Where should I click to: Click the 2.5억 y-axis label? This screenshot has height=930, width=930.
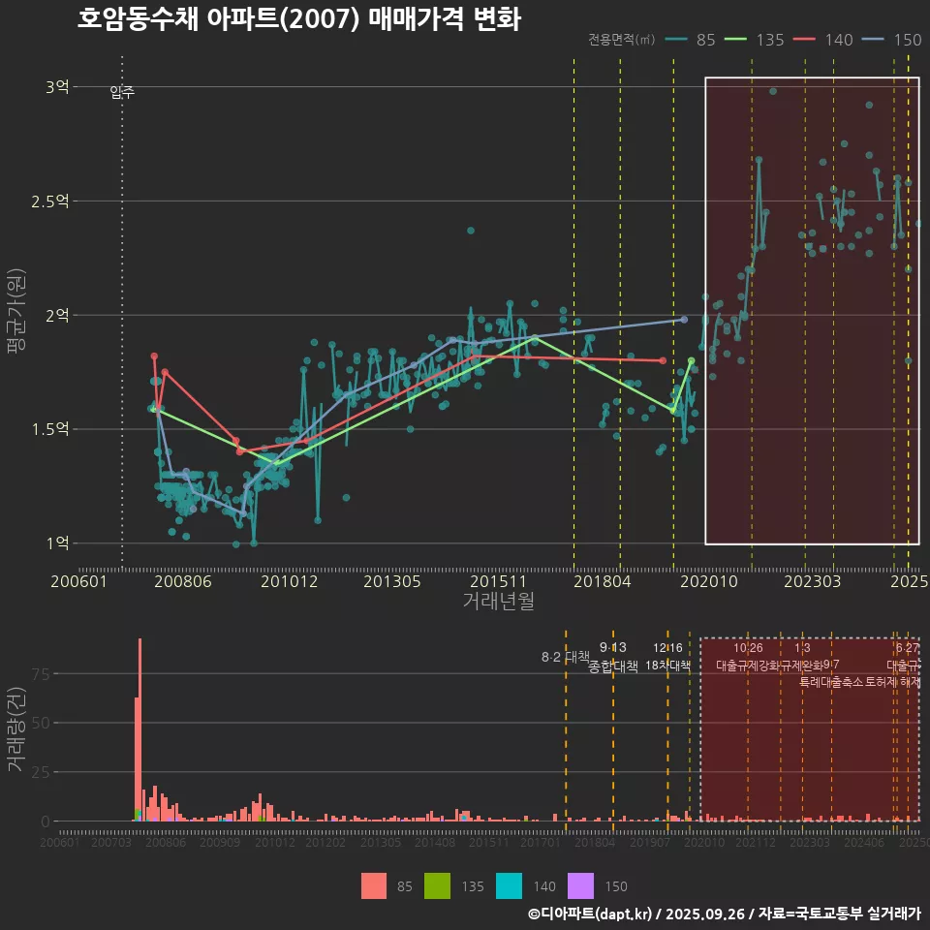pos(56,201)
